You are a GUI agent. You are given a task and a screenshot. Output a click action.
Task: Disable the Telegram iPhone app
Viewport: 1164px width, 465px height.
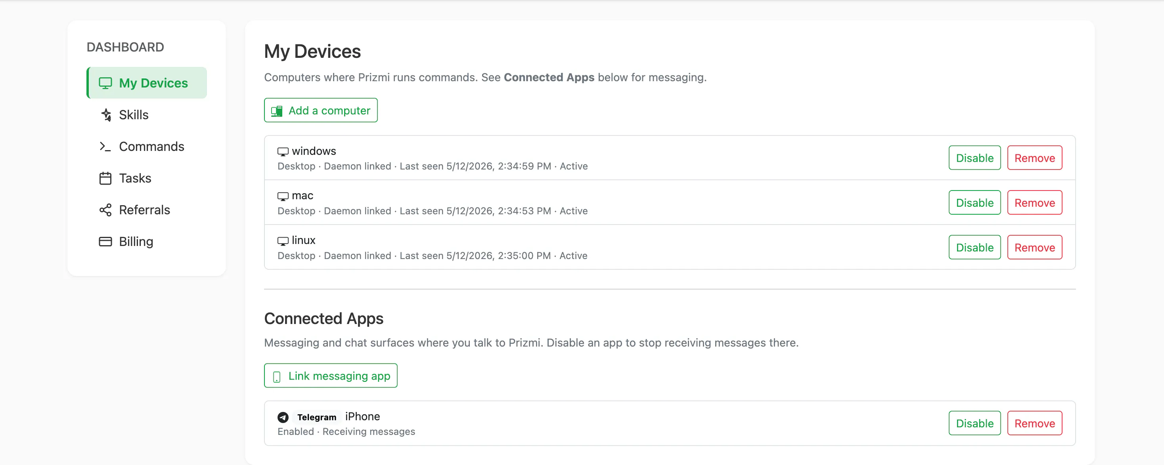tap(974, 423)
